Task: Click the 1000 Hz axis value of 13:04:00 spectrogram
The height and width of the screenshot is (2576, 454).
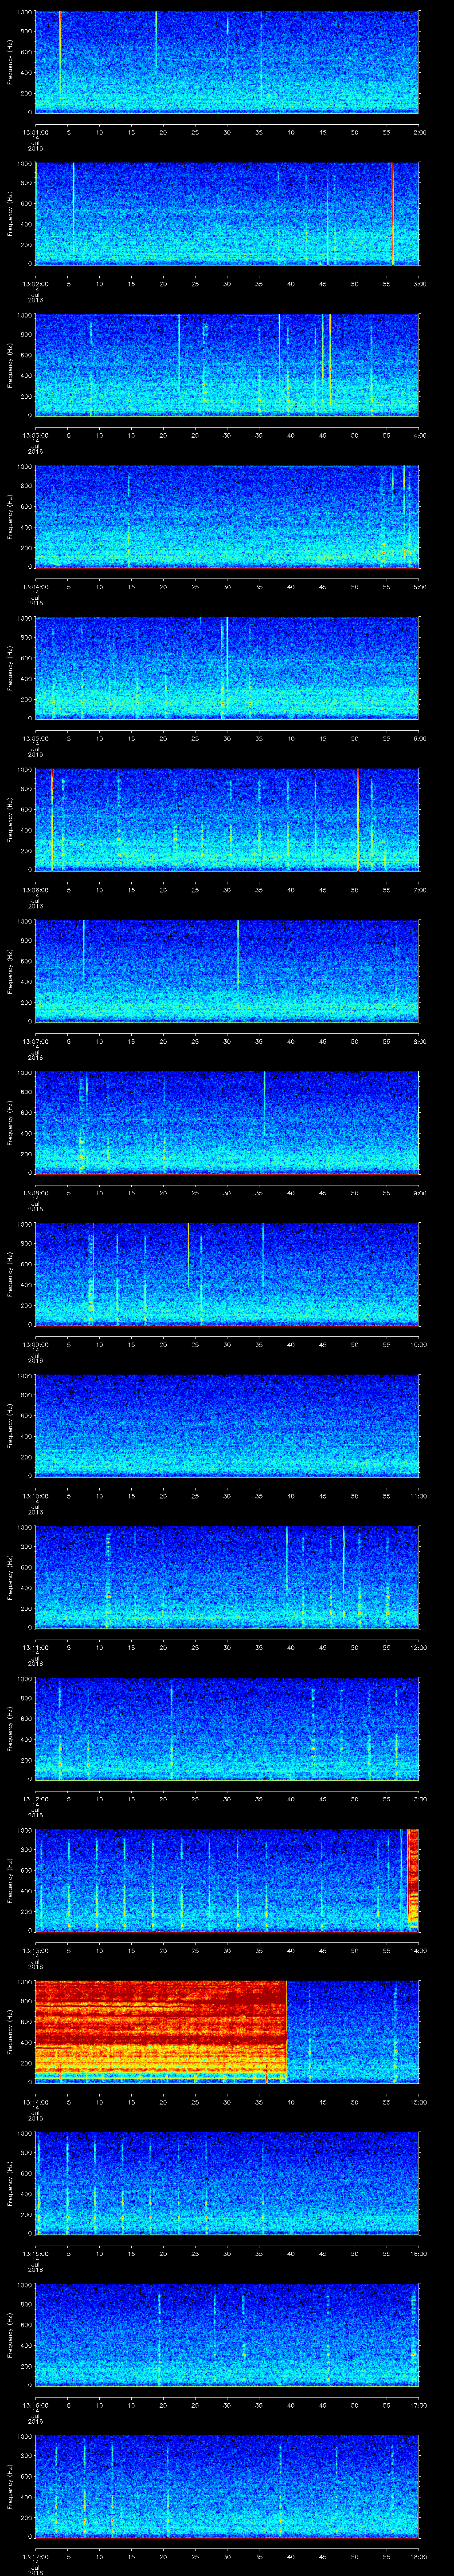Action: click(25, 467)
